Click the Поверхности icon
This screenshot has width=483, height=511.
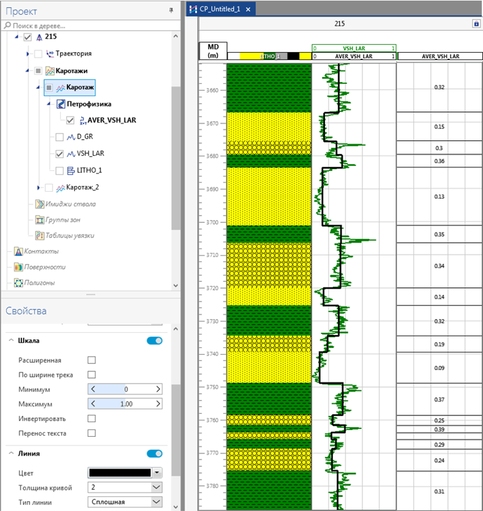coord(18,267)
